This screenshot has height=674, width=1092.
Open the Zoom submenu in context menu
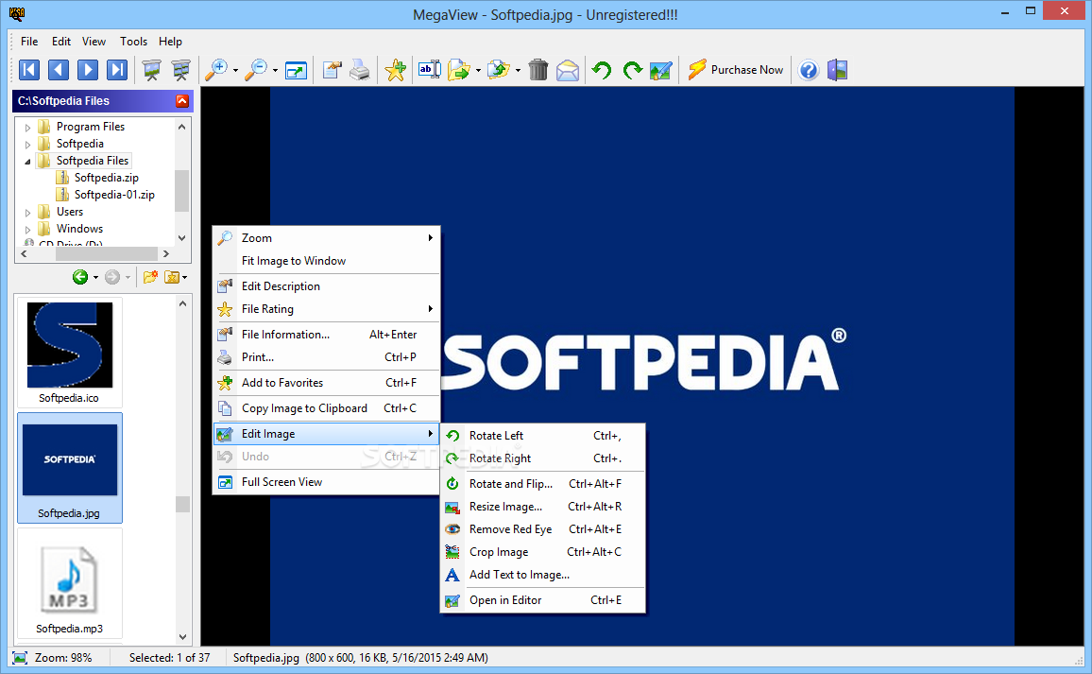pos(326,237)
